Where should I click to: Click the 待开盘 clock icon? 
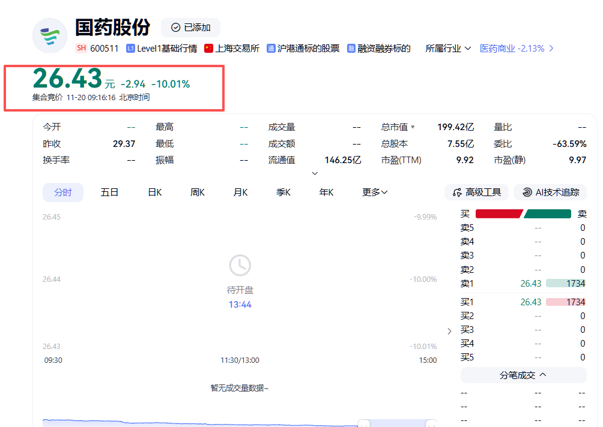[x=240, y=265]
